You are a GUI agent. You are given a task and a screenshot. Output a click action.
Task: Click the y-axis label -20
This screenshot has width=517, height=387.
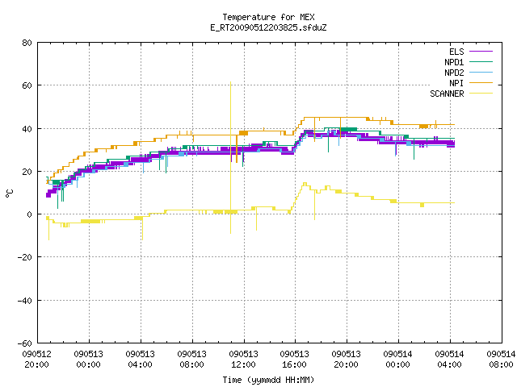tap(25, 257)
